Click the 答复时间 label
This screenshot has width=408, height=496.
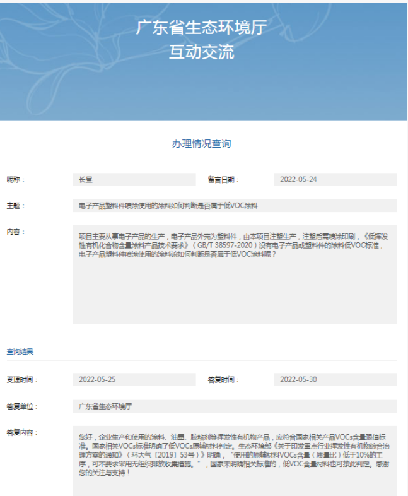[223, 380]
